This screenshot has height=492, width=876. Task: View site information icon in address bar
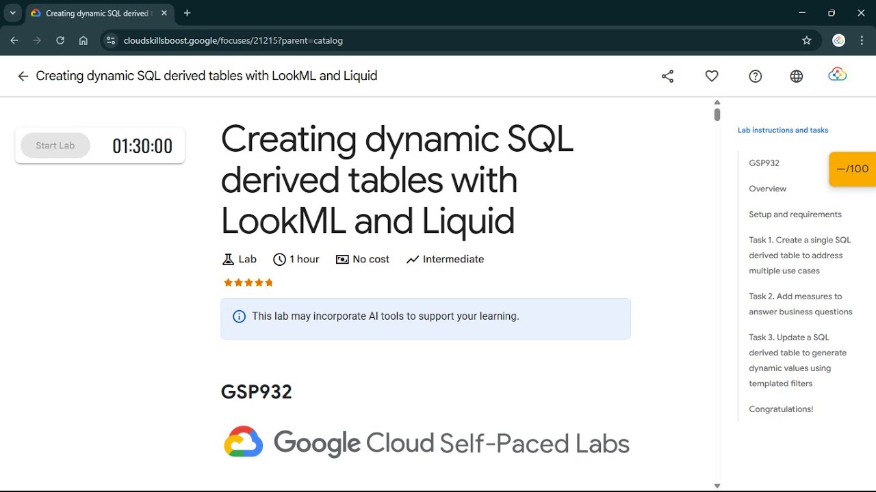(x=112, y=40)
